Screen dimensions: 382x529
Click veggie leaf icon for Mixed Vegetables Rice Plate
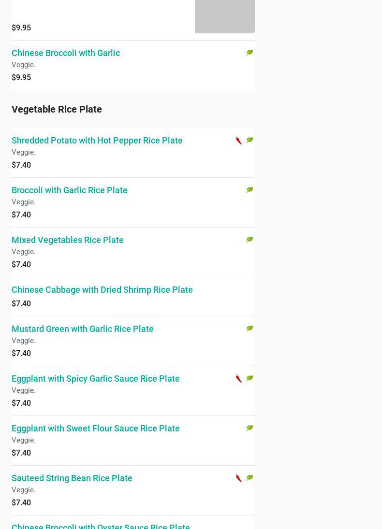tap(250, 240)
